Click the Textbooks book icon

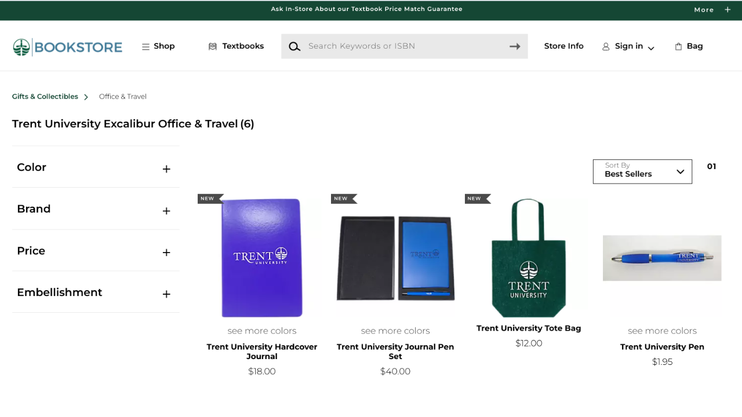coord(213,46)
